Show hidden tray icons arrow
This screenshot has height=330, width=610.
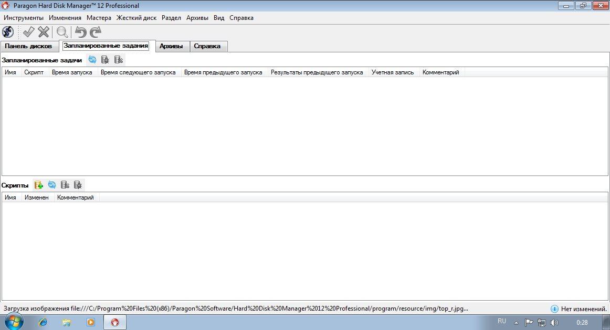click(x=516, y=323)
